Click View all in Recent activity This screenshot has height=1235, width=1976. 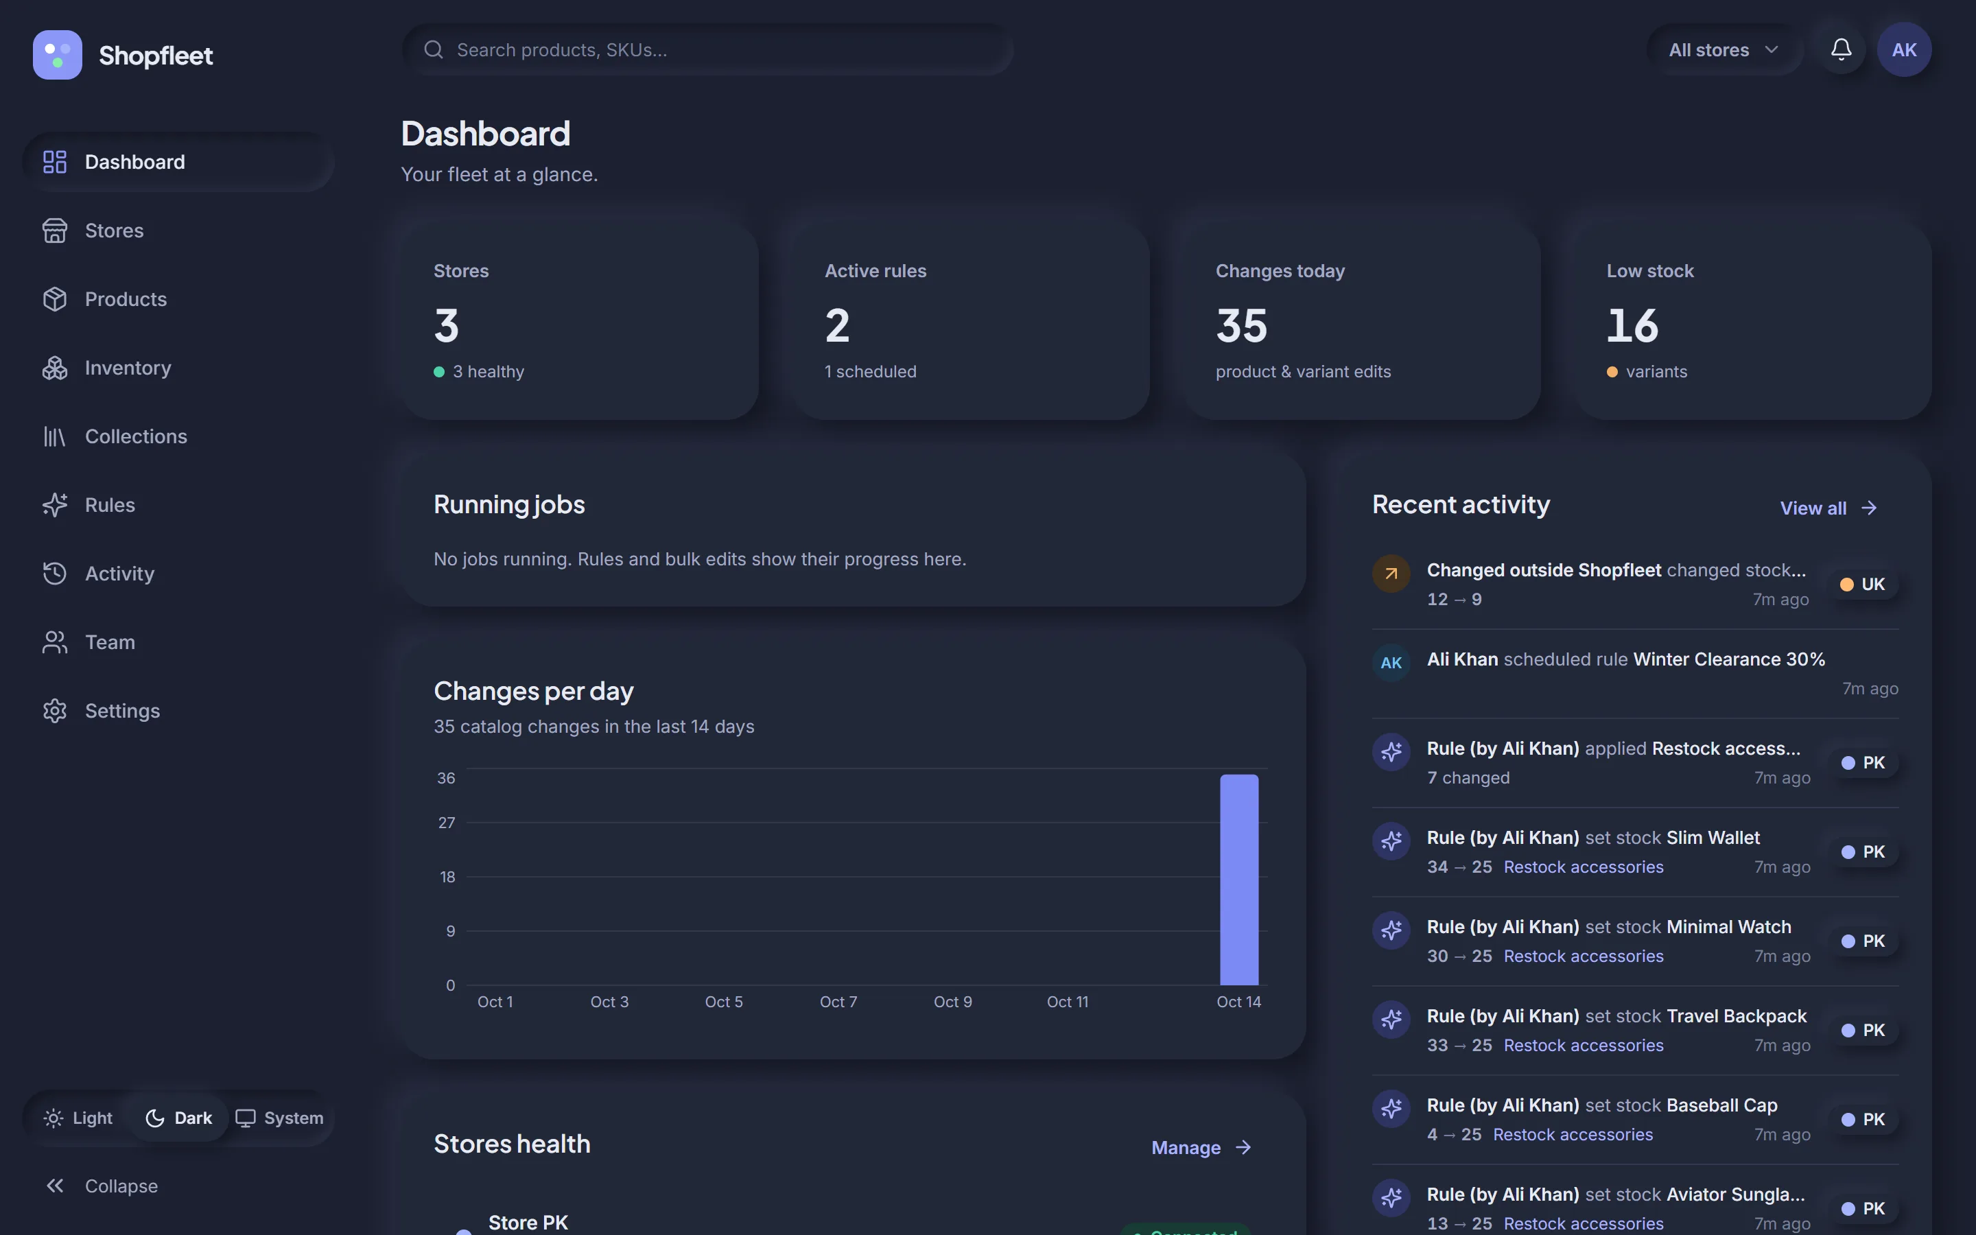tap(1828, 508)
